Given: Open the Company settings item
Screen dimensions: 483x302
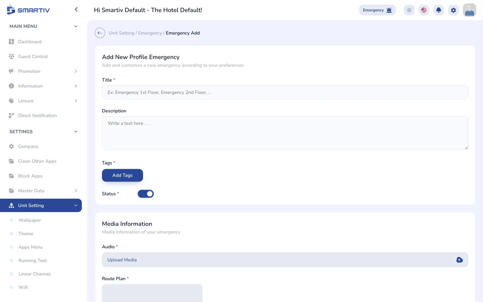Looking at the screenshot, I should click(x=41, y=146).
